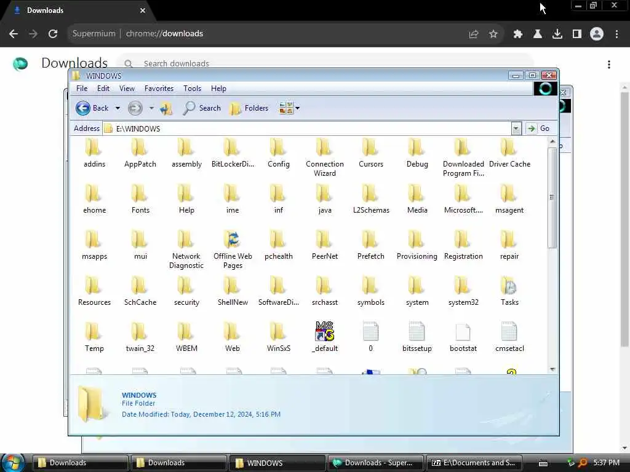The image size is (630, 472).
Task: Open the Forward history dropdown arrow
Action: pos(151,108)
